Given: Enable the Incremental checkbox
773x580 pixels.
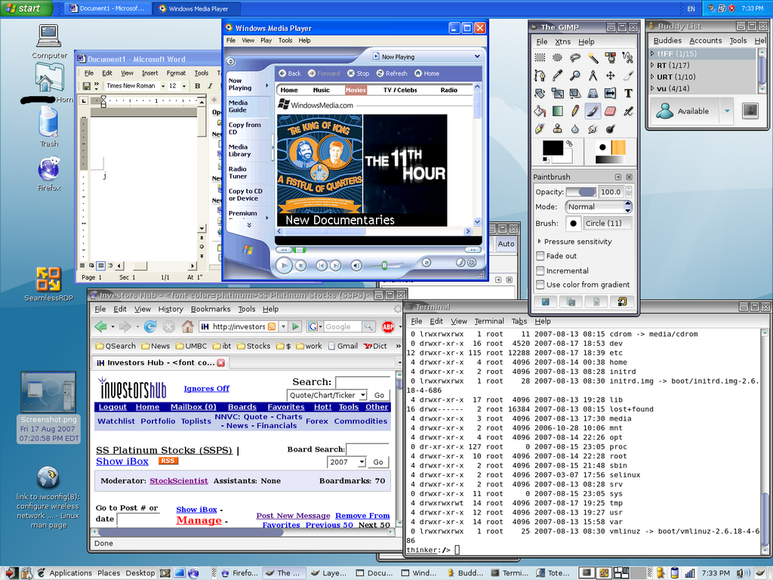Looking at the screenshot, I should (x=540, y=271).
